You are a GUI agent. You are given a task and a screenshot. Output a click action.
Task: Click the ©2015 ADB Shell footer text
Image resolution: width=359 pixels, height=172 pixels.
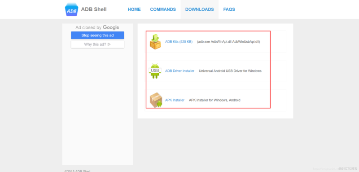[x=77, y=171]
